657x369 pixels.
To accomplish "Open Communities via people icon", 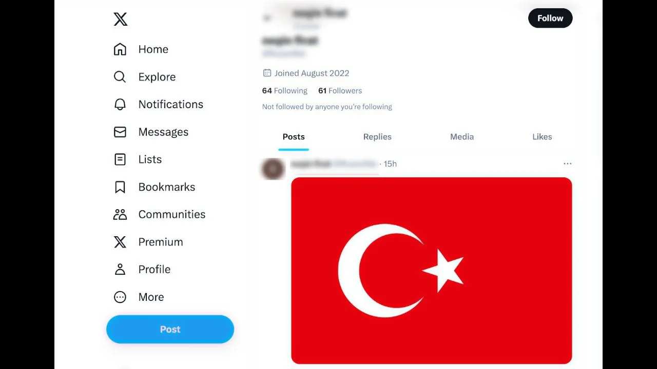I will pos(120,214).
